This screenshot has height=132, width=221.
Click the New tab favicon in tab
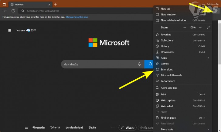(12, 5)
